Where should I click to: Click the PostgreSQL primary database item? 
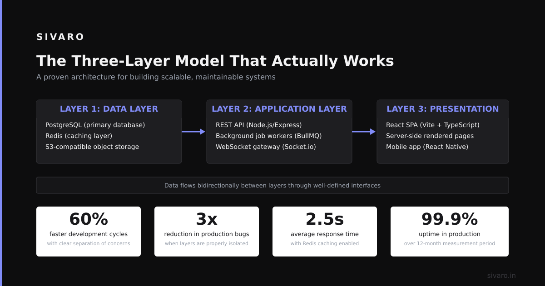[95, 125]
